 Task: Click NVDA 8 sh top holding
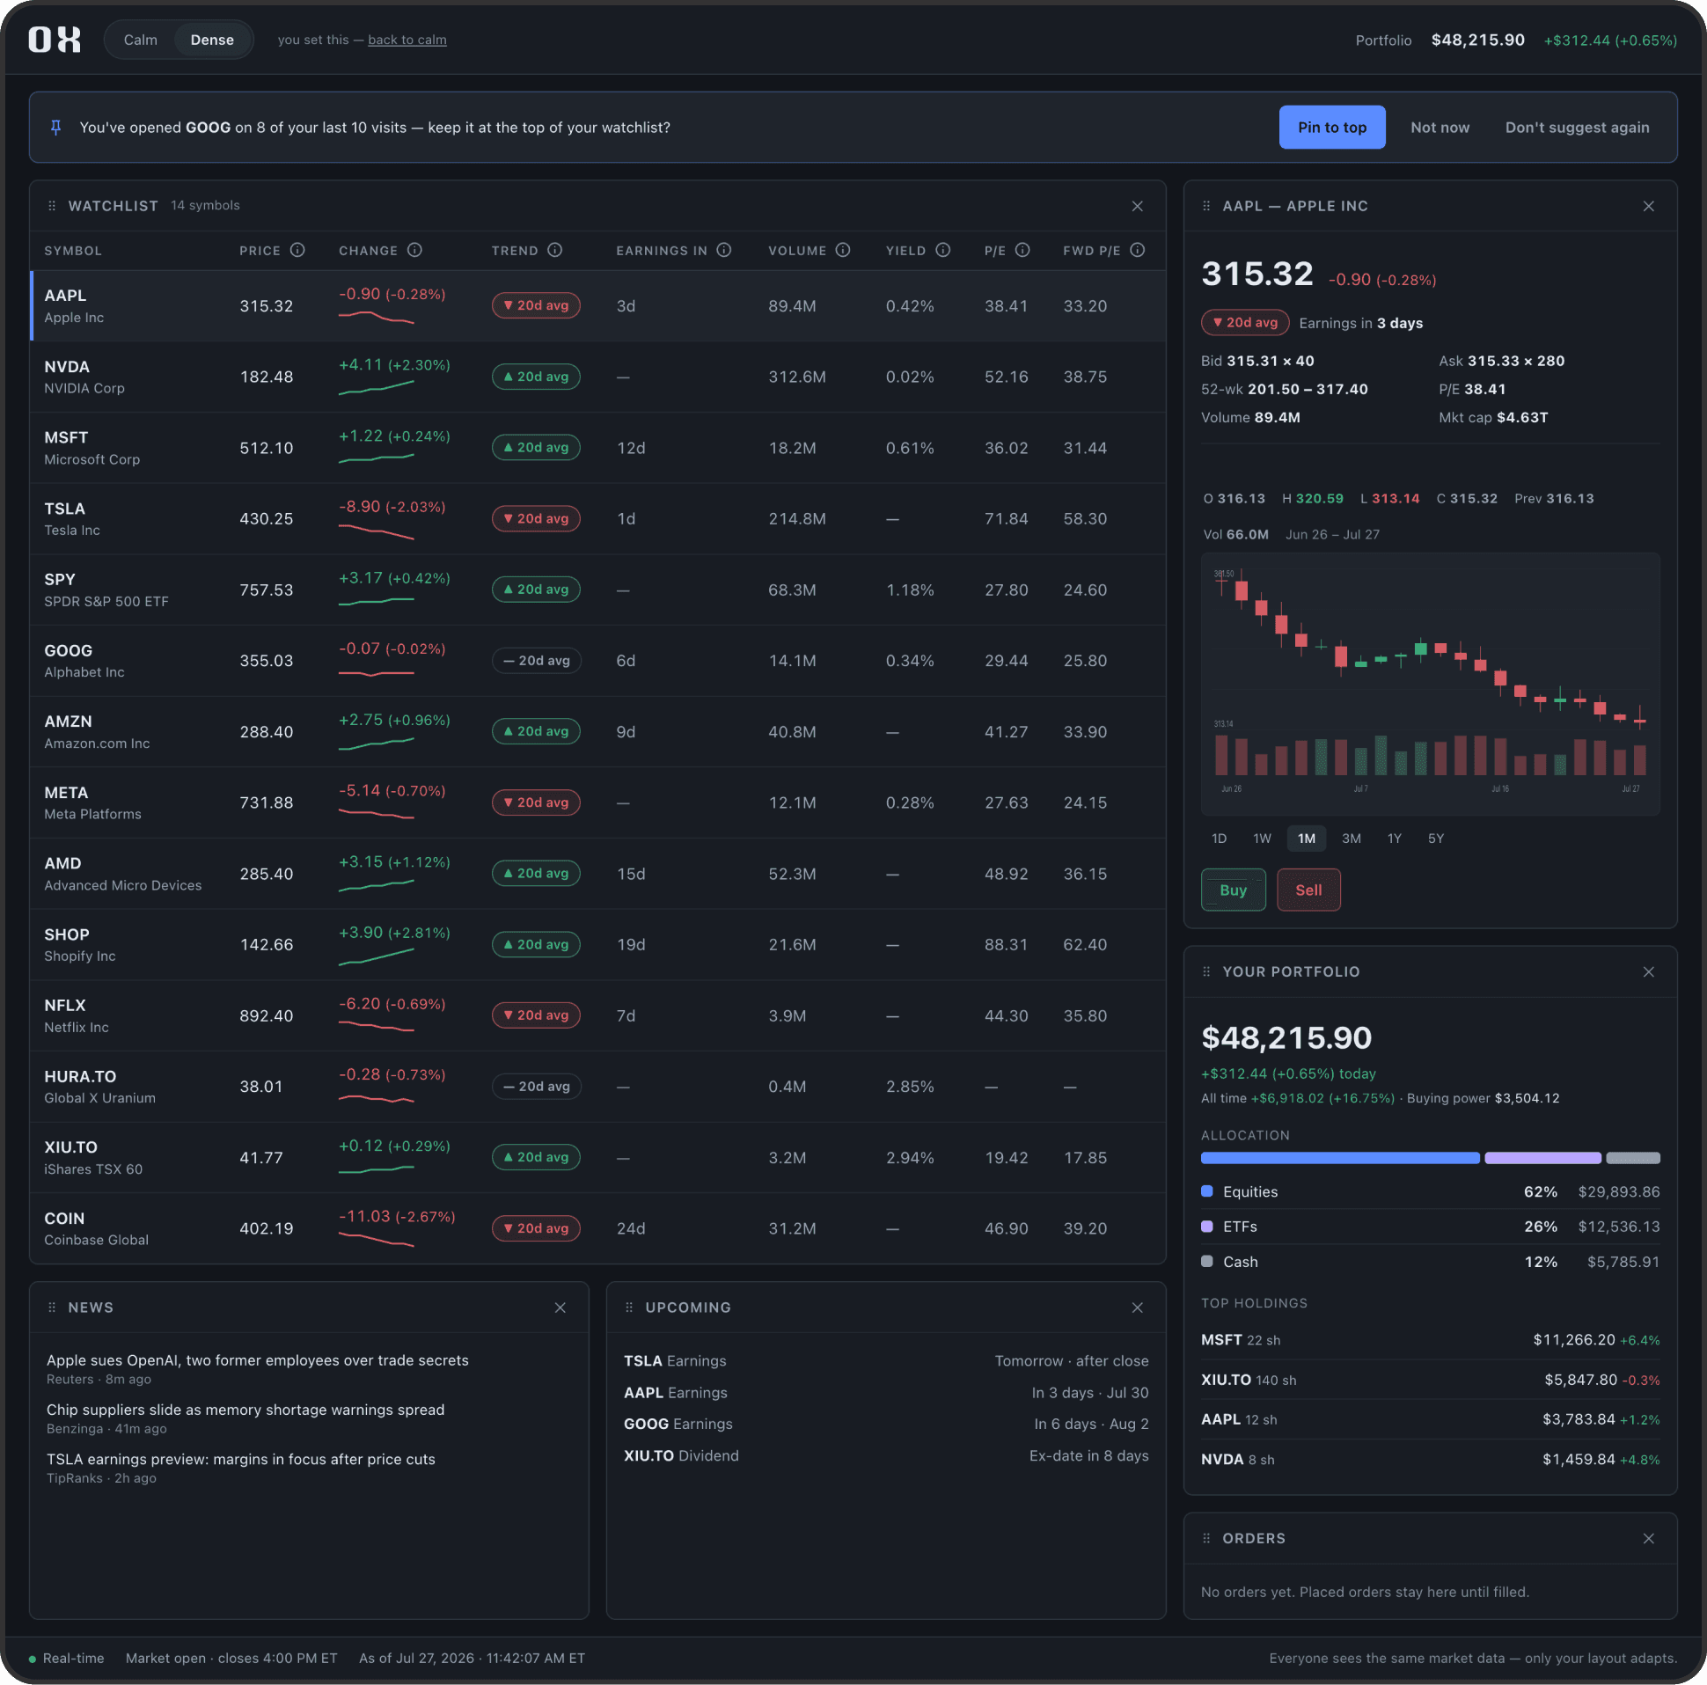coord(1430,1459)
